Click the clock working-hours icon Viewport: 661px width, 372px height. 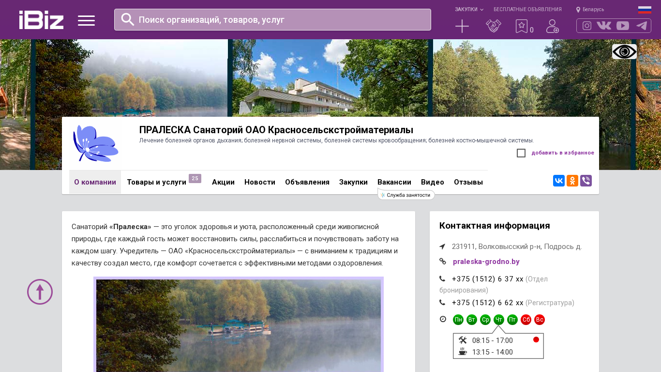443,319
